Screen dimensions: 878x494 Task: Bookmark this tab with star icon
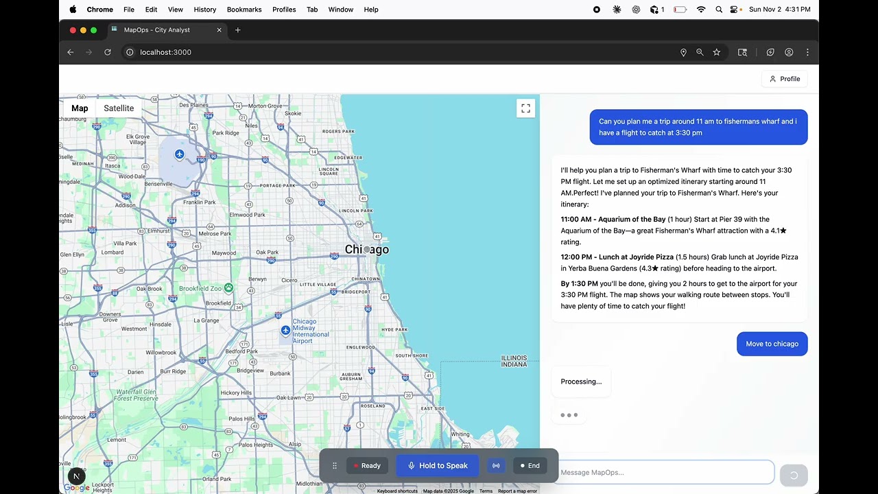tap(717, 52)
